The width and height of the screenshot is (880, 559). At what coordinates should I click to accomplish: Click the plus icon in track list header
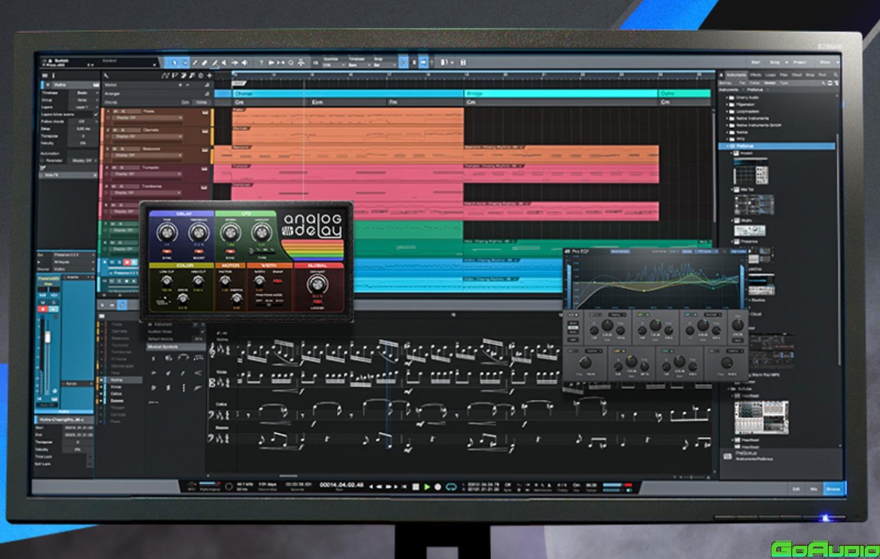(209, 75)
